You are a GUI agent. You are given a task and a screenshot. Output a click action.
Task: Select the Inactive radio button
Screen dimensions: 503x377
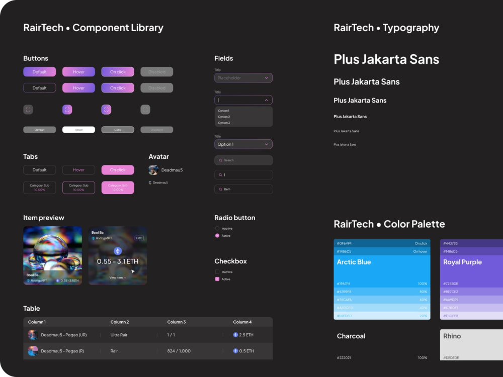click(x=217, y=229)
